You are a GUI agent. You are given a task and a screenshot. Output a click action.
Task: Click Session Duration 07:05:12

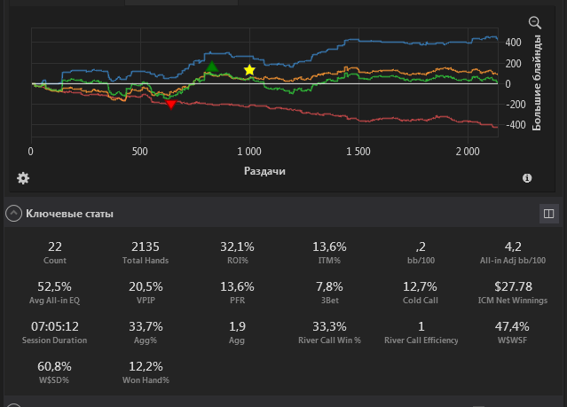click(55, 326)
